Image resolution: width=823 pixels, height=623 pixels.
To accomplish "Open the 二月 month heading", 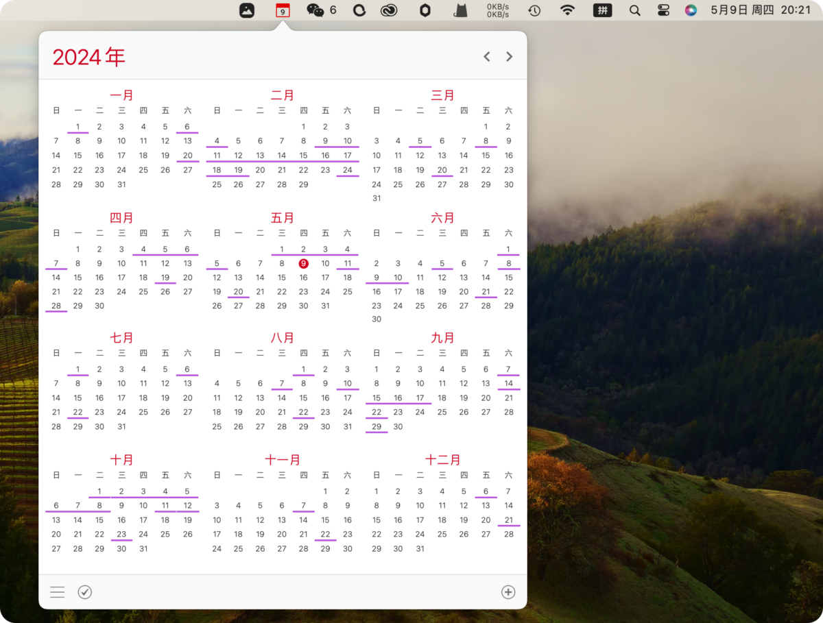I will click(x=283, y=95).
